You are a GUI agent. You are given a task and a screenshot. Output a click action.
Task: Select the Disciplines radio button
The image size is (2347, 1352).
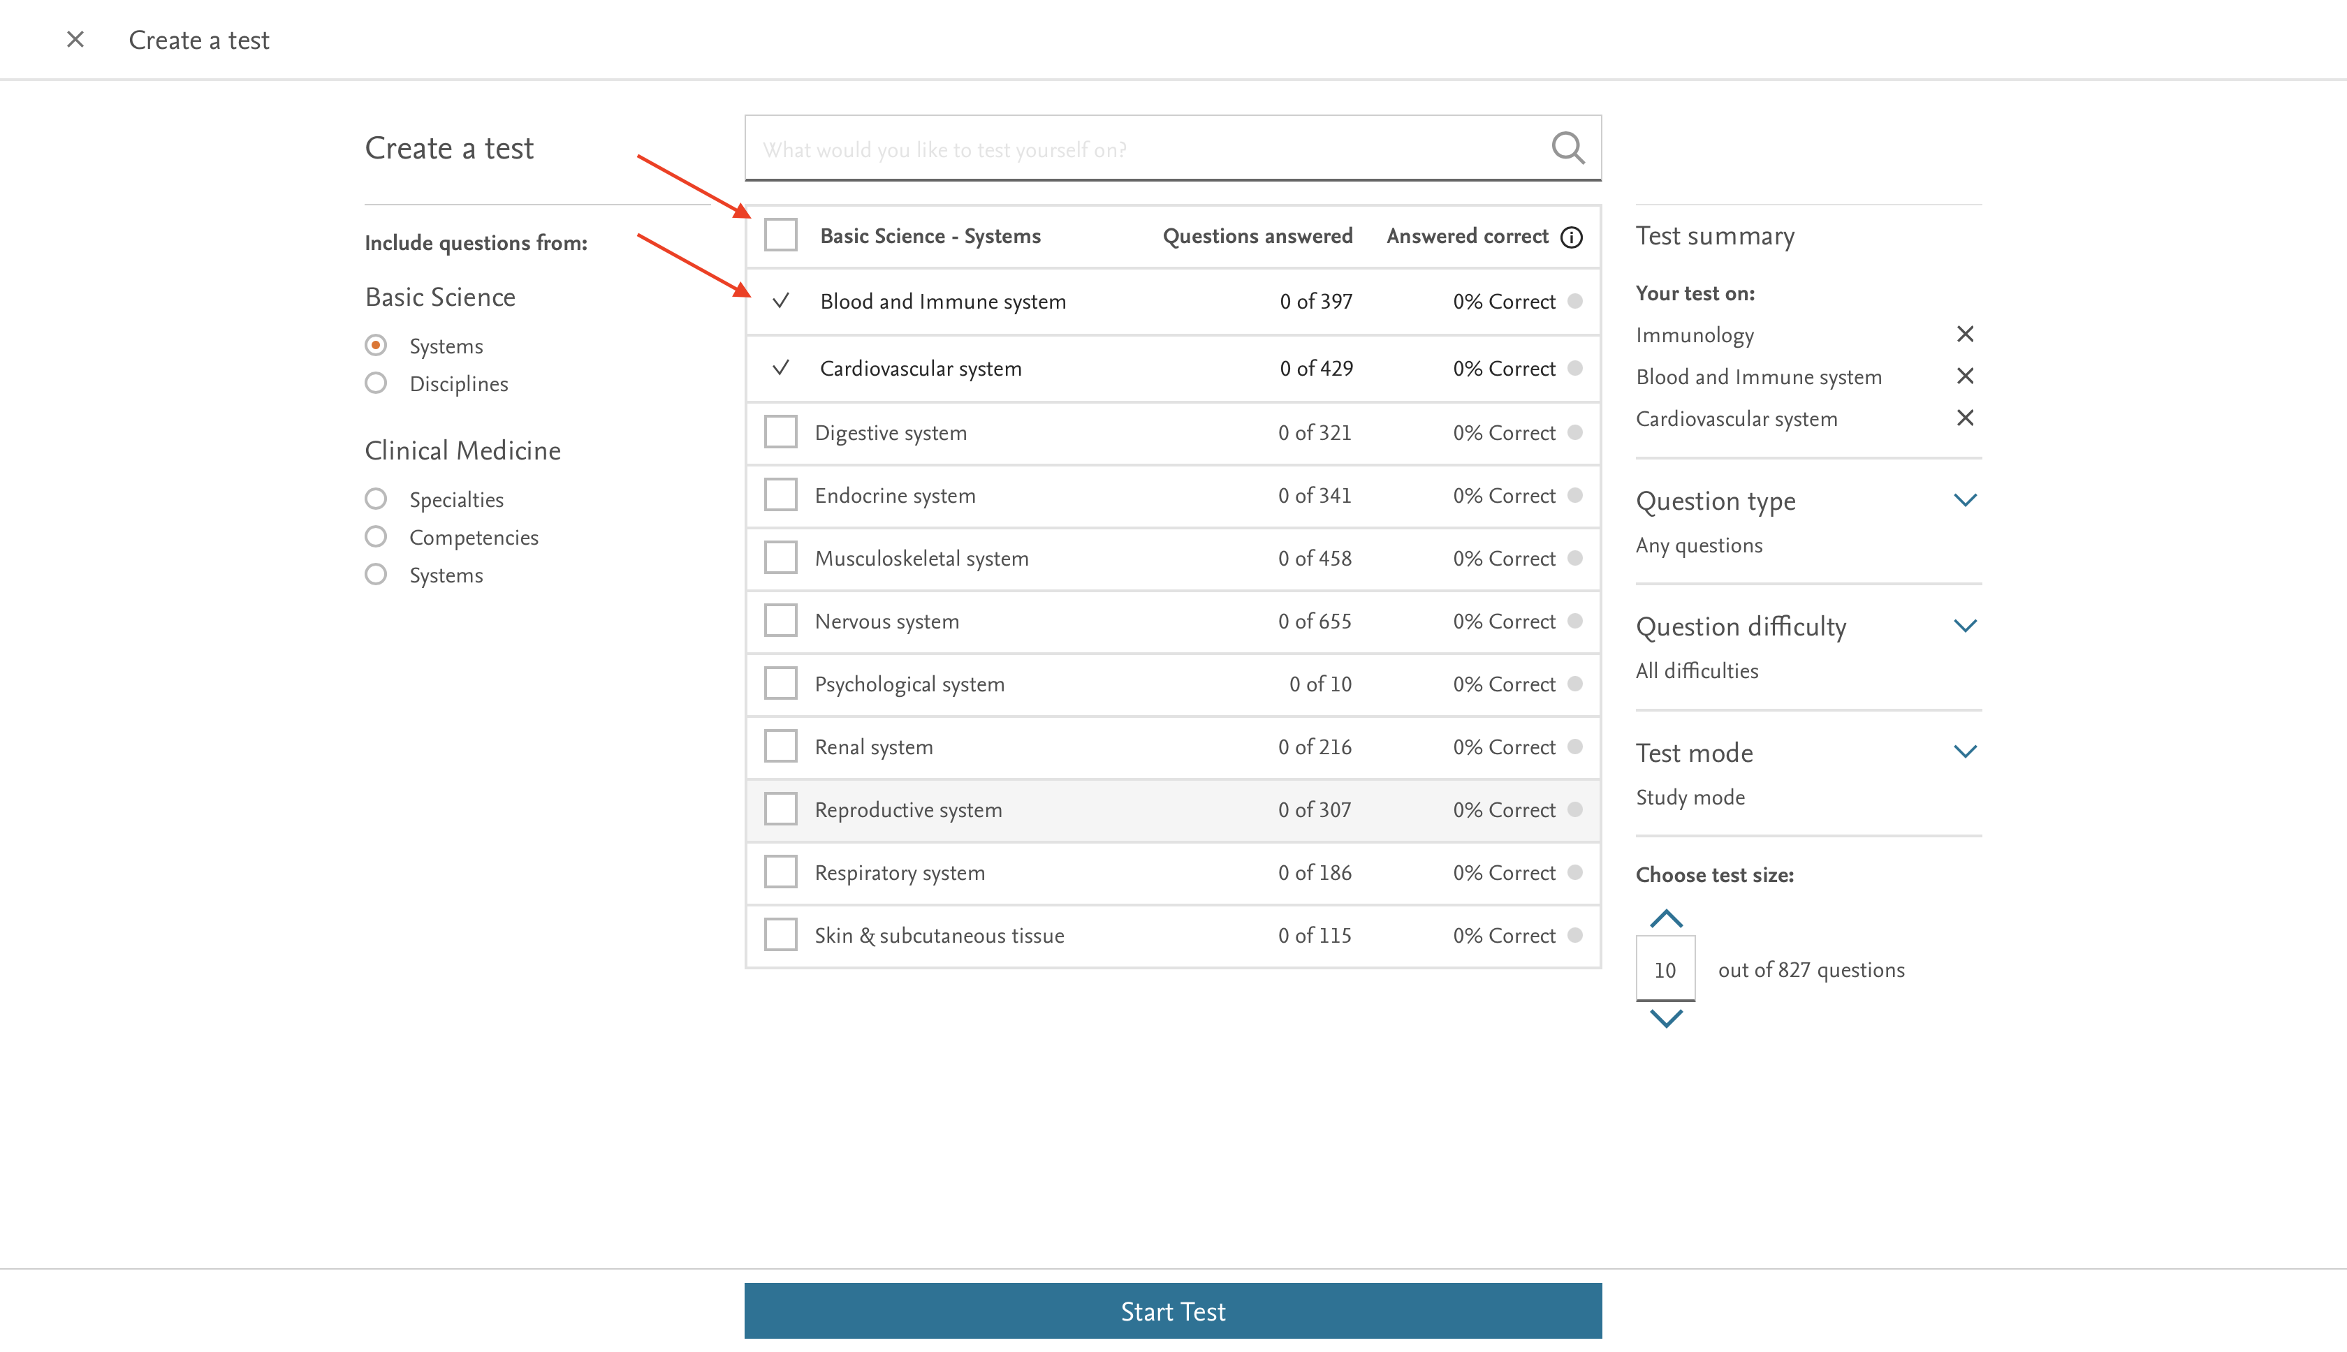(376, 383)
